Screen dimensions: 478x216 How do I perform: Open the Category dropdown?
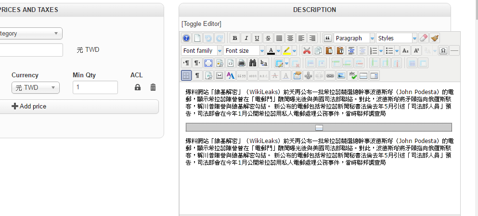(x=30, y=34)
